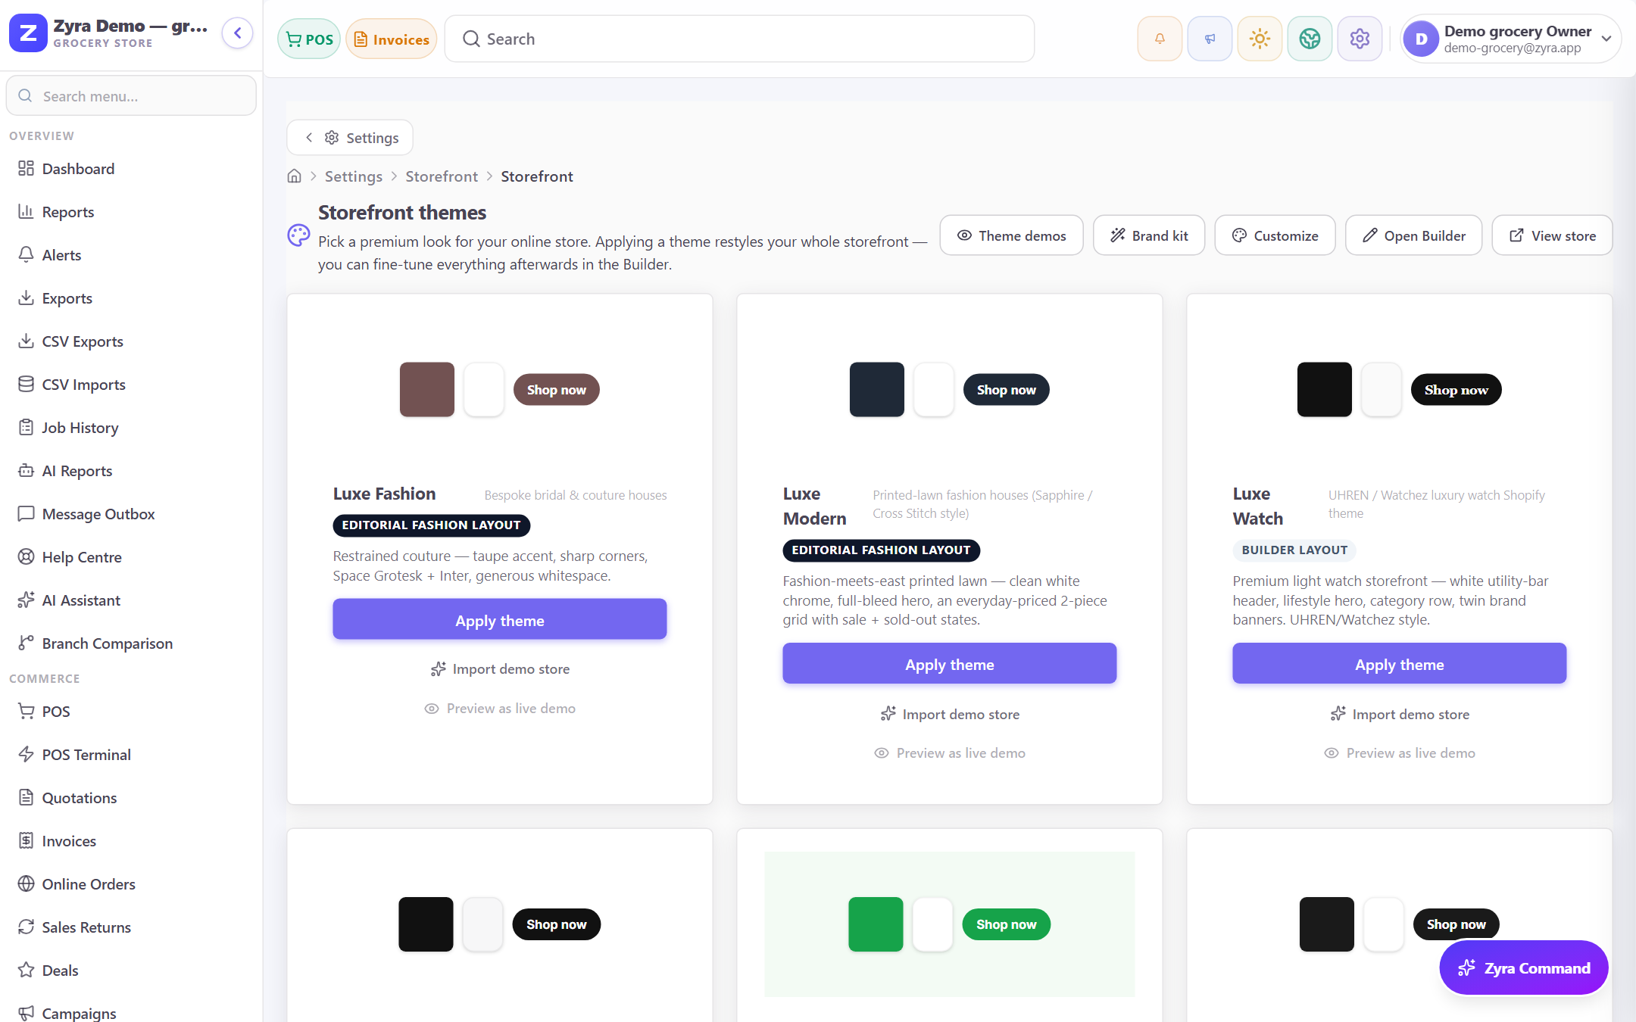Click the taupe swatch of Luxe Fashion

[427, 390]
